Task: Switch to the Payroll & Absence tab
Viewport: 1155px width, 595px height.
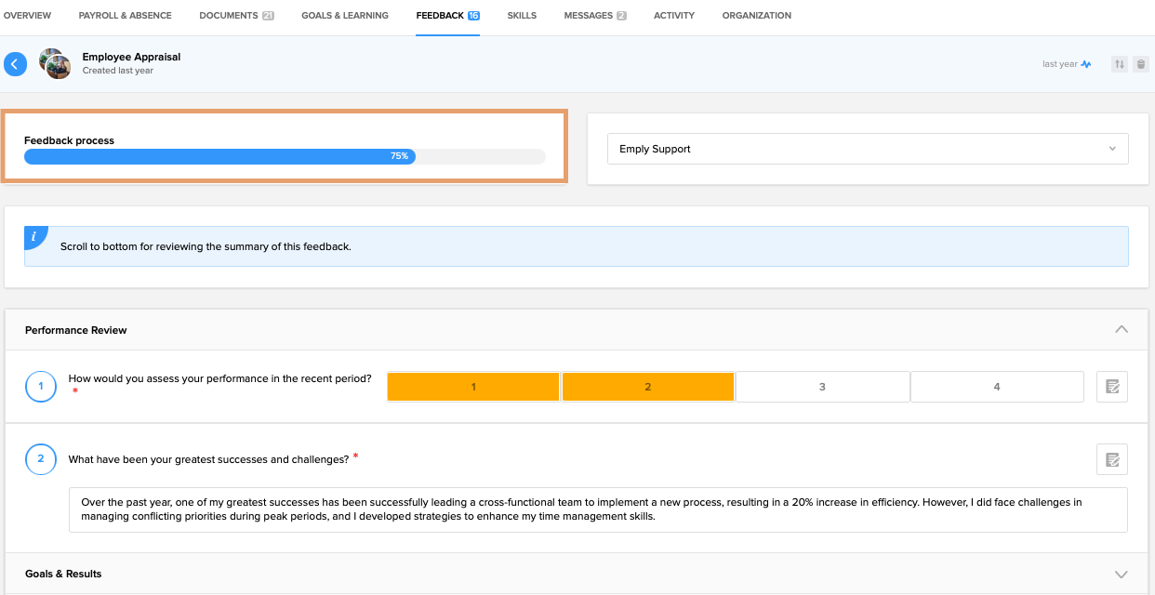Action: pyautogui.click(x=125, y=16)
